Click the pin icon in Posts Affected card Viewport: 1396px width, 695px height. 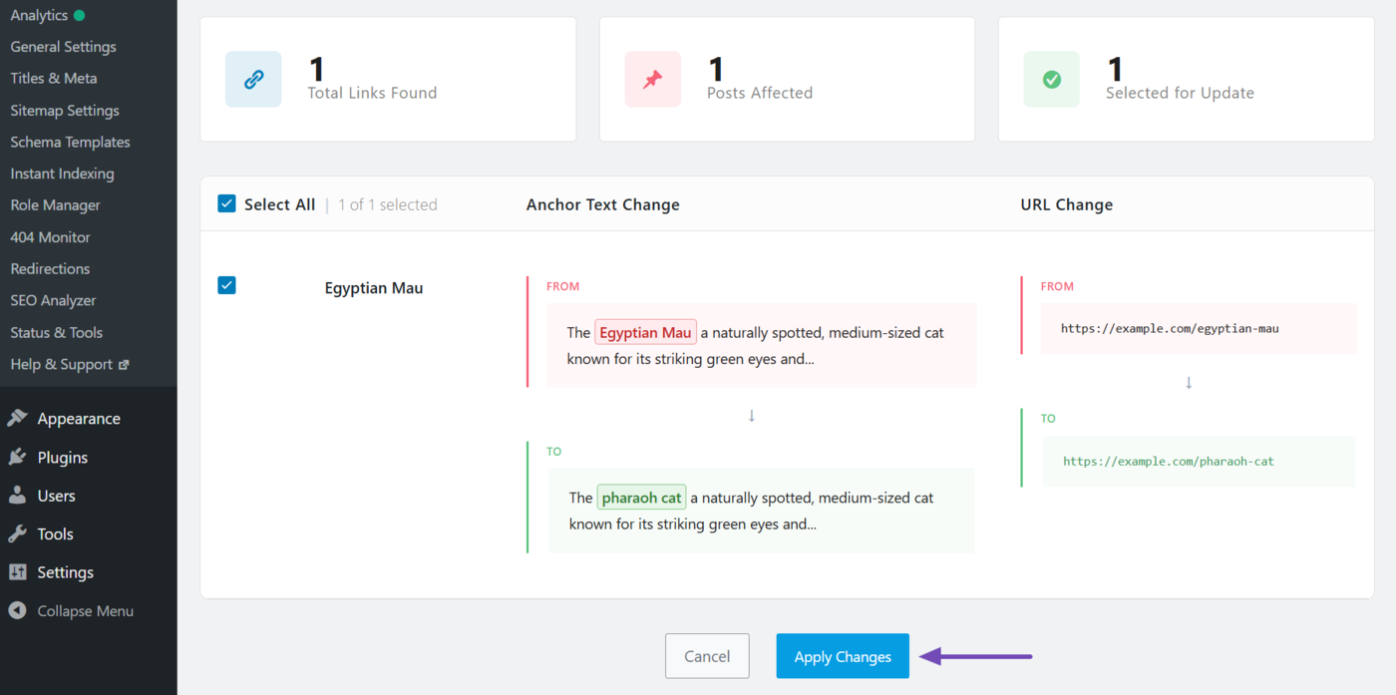[x=652, y=80]
